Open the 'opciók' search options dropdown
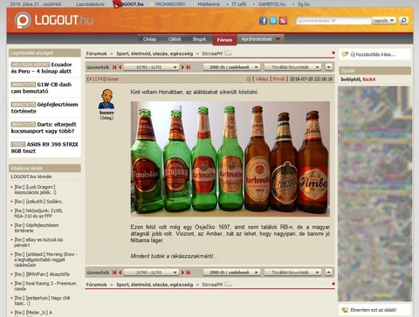 coord(383,20)
